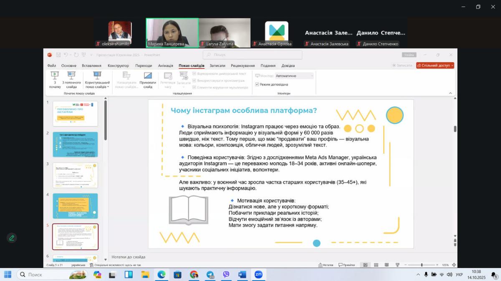Switch to the Подання tab
The height and width of the screenshot is (281, 501).
tap(268, 65)
